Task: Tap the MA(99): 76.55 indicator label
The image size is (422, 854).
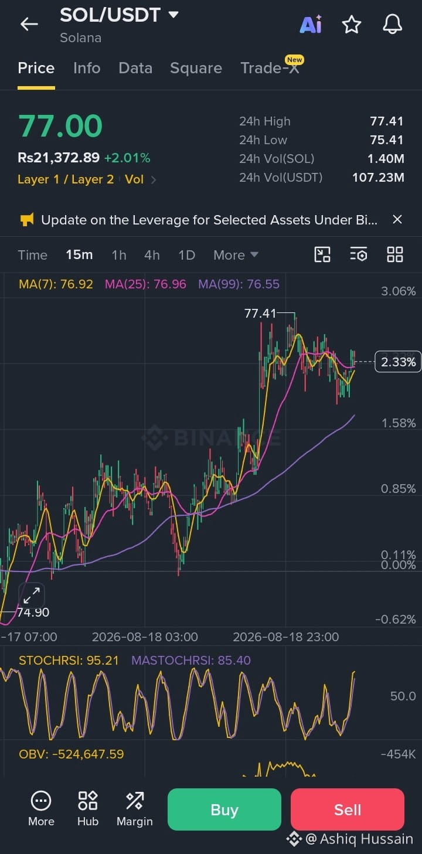Action: pyautogui.click(x=239, y=284)
